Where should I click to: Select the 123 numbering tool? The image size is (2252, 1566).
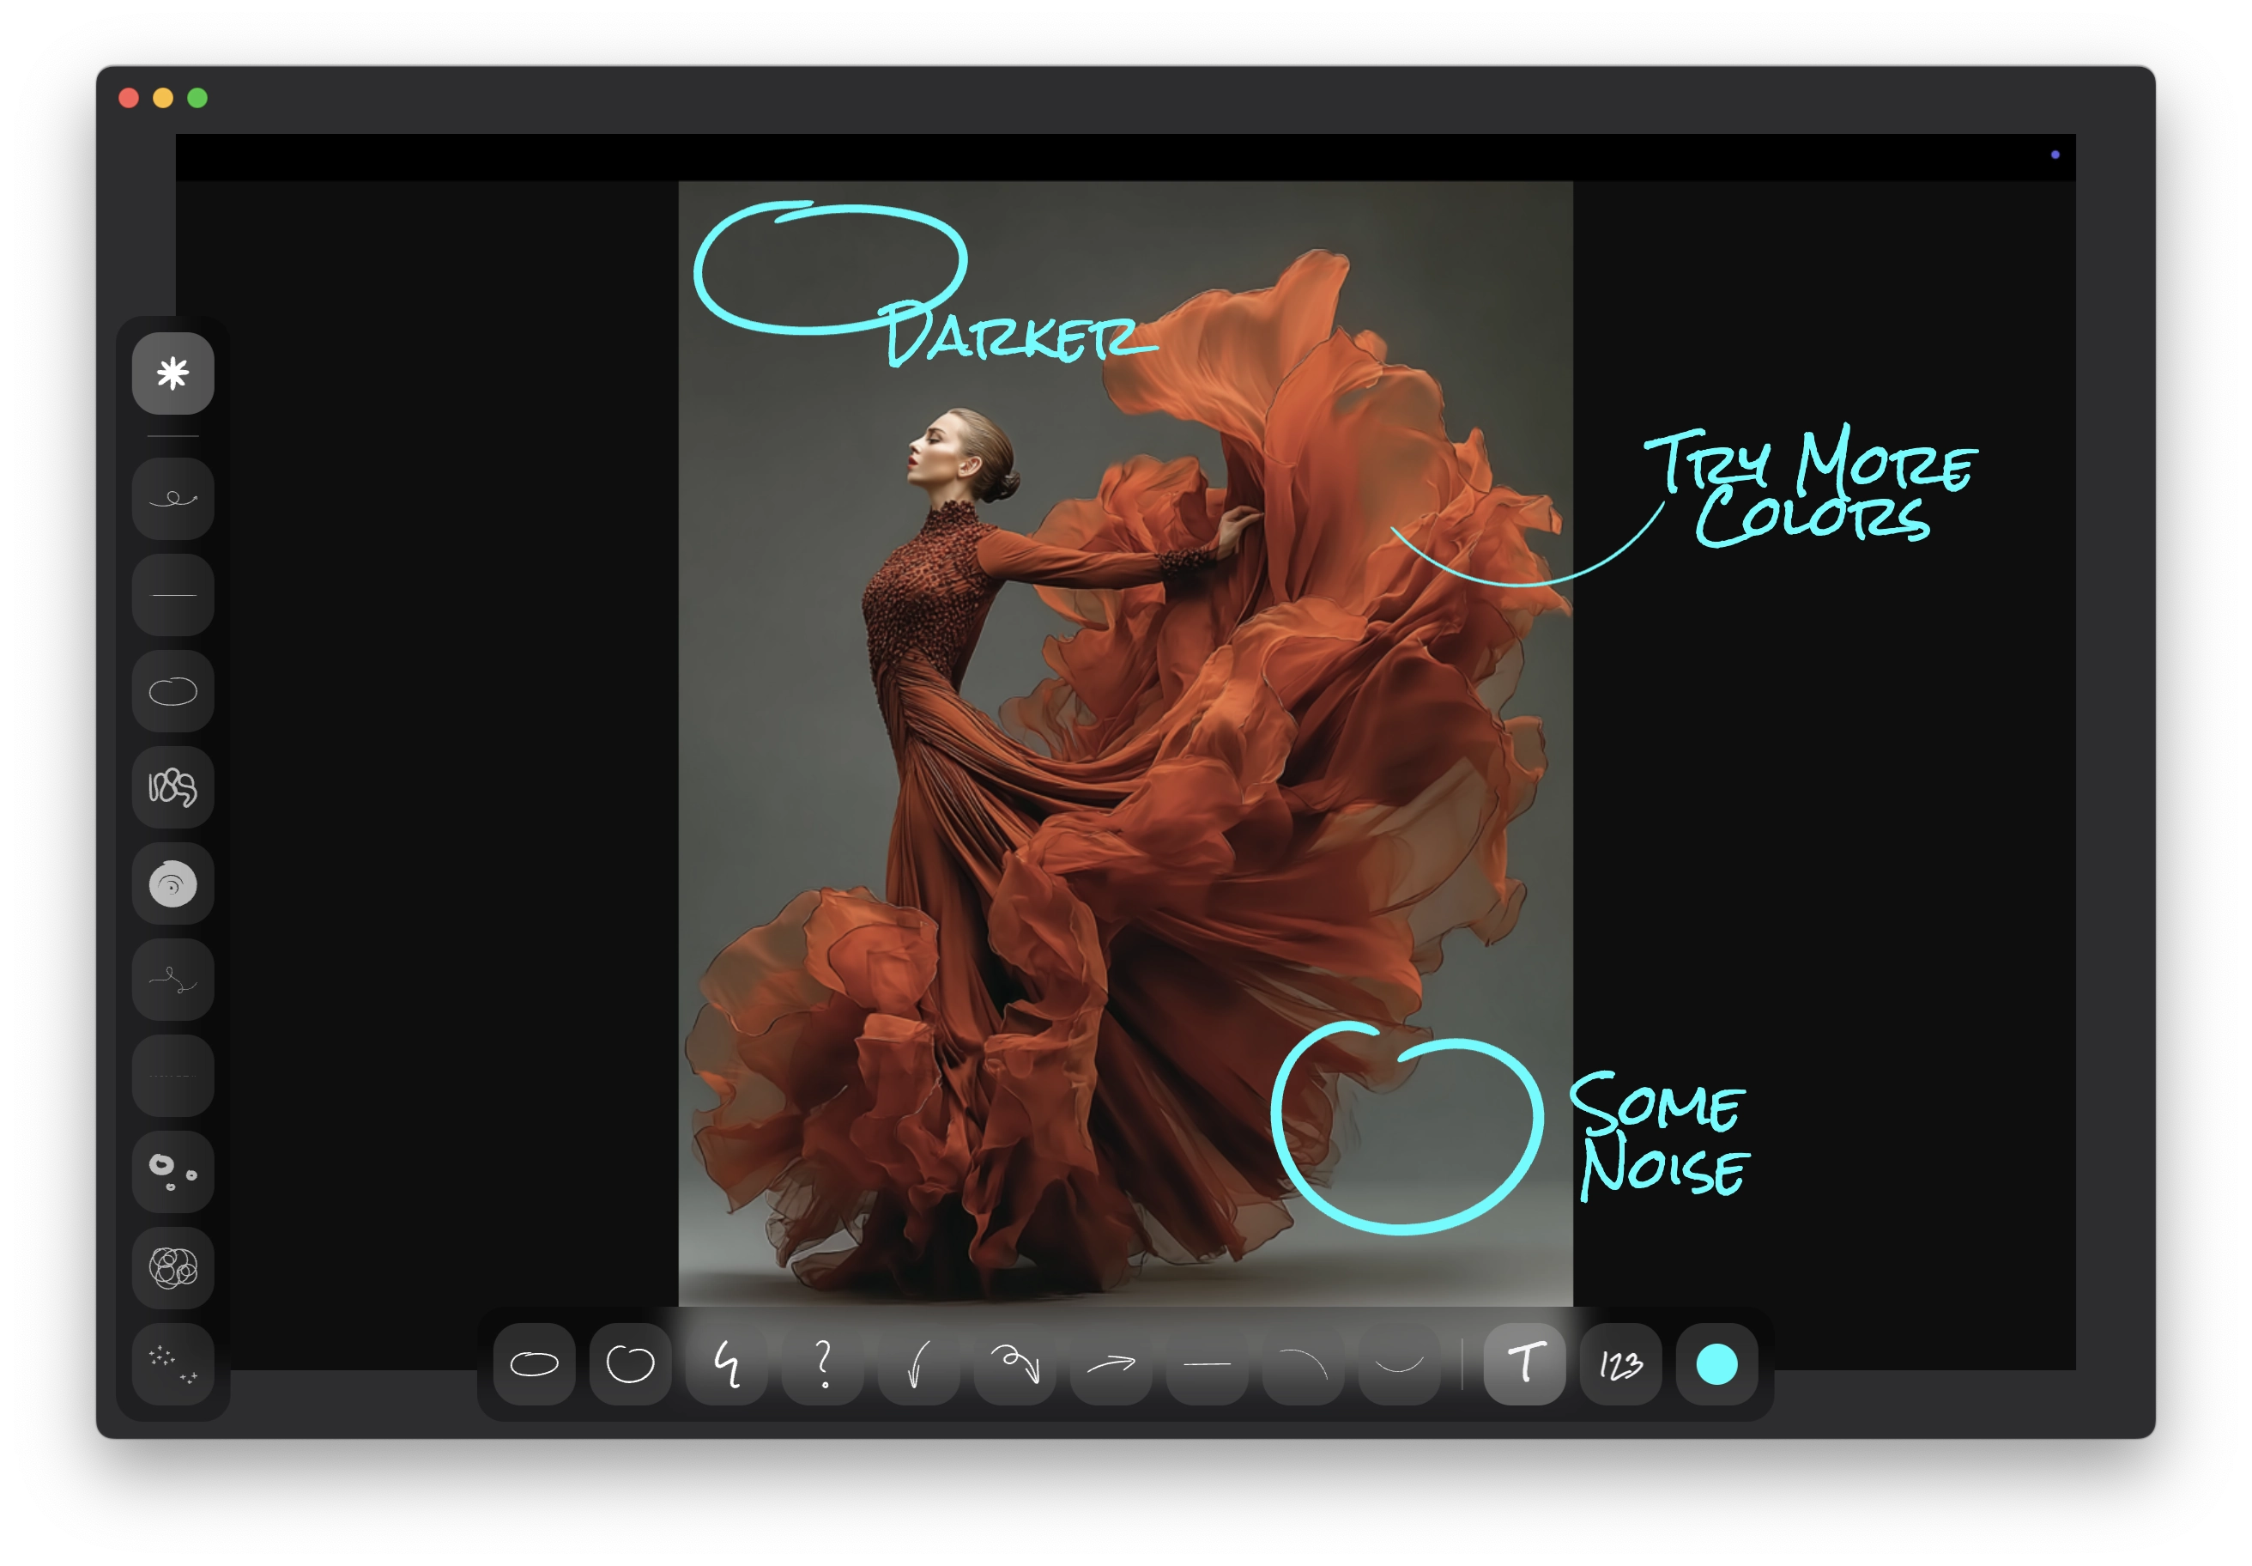(x=1620, y=1364)
